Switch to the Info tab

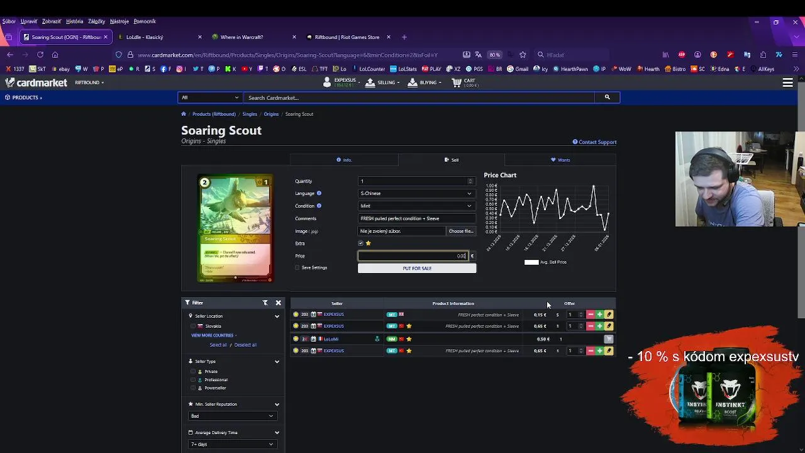(x=344, y=160)
